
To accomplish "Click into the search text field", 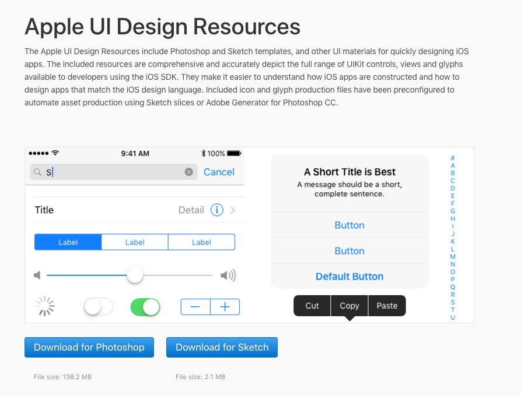I will pyautogui.click(x=114, y=172).
